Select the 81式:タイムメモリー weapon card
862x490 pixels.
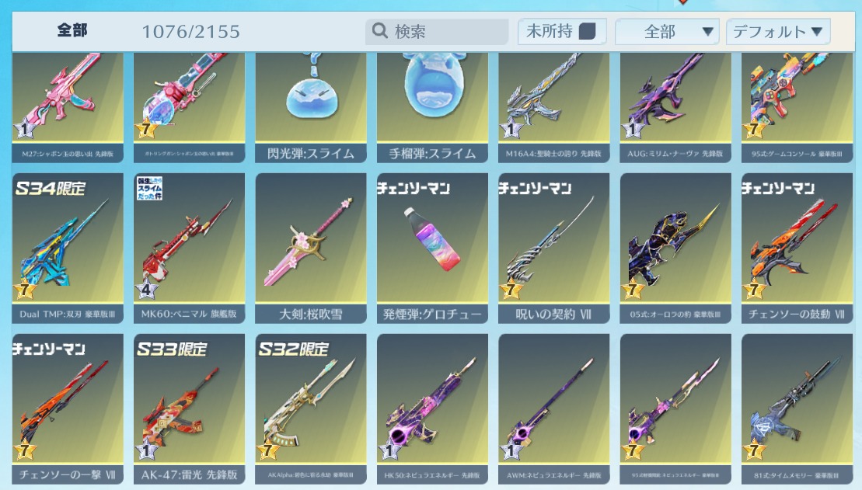(797, 408)
